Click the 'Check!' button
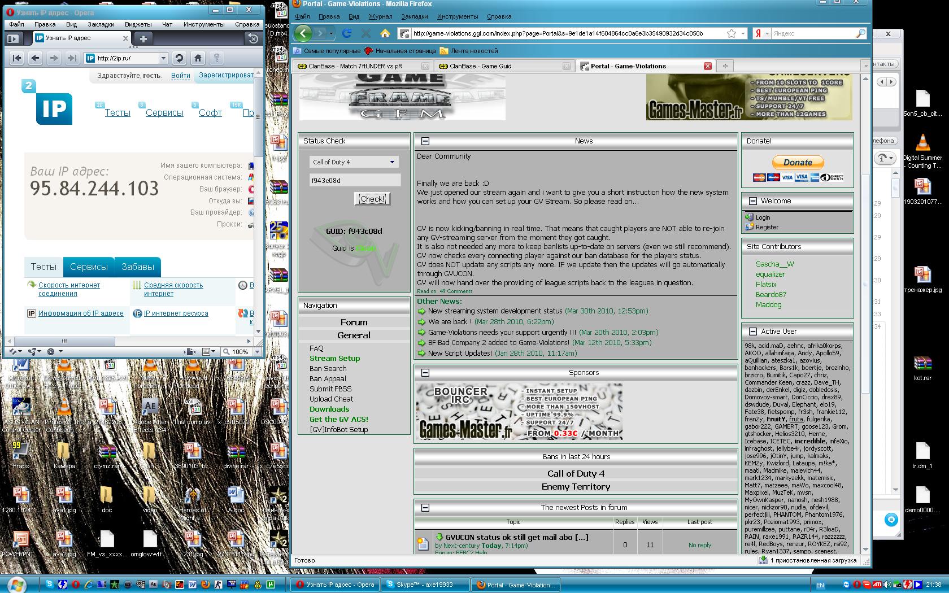The height and width of the screenshot is (593, 949). click(372, 199)
